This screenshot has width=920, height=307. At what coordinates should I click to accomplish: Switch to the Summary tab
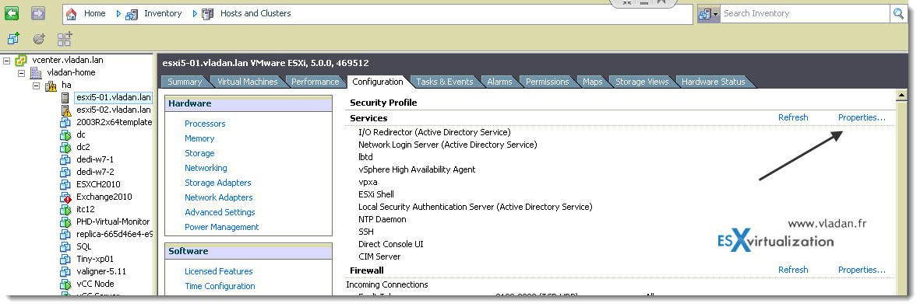tap(185, 82)
